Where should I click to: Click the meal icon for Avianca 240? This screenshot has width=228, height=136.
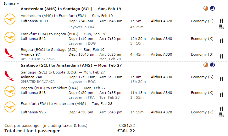221,79
